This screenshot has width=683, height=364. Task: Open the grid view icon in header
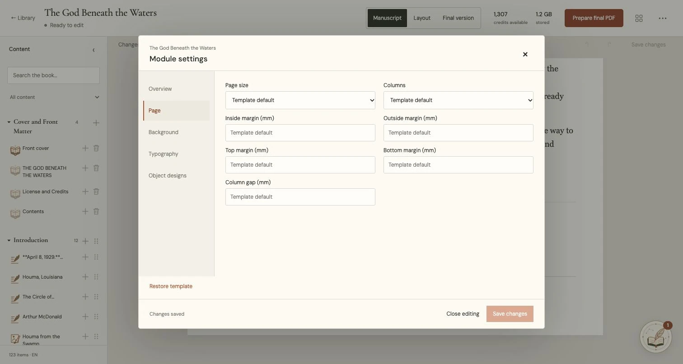639,18
